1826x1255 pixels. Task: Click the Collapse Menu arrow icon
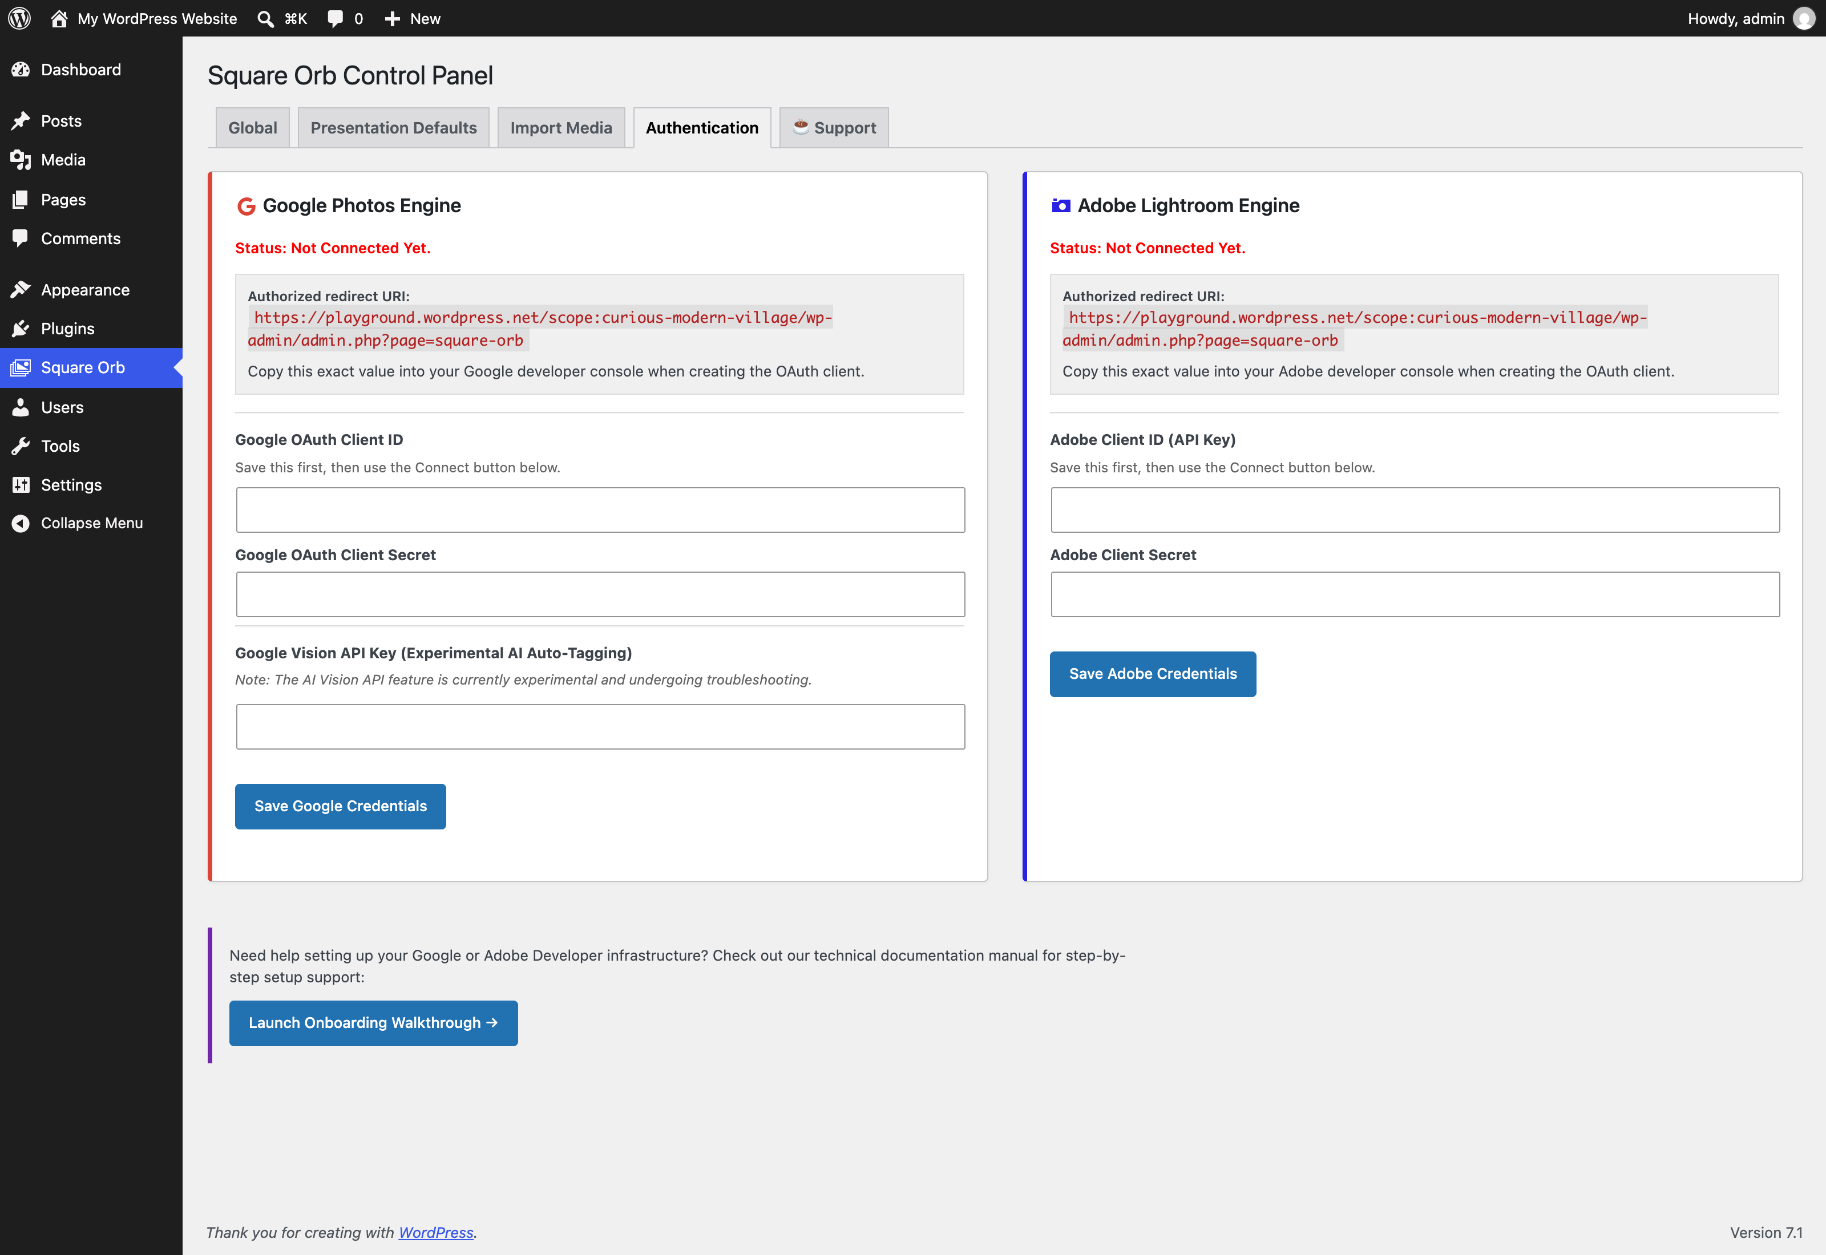[21, 523]
